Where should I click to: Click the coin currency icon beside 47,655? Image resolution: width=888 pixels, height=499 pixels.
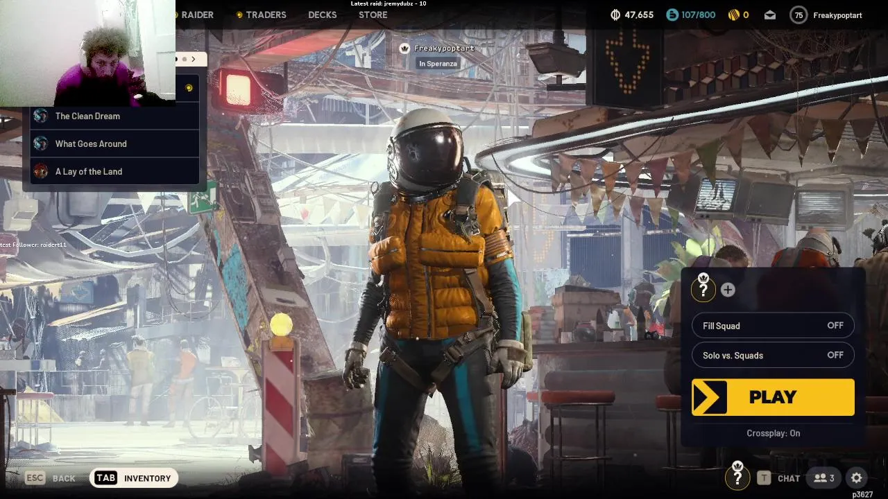click(615, 15)
